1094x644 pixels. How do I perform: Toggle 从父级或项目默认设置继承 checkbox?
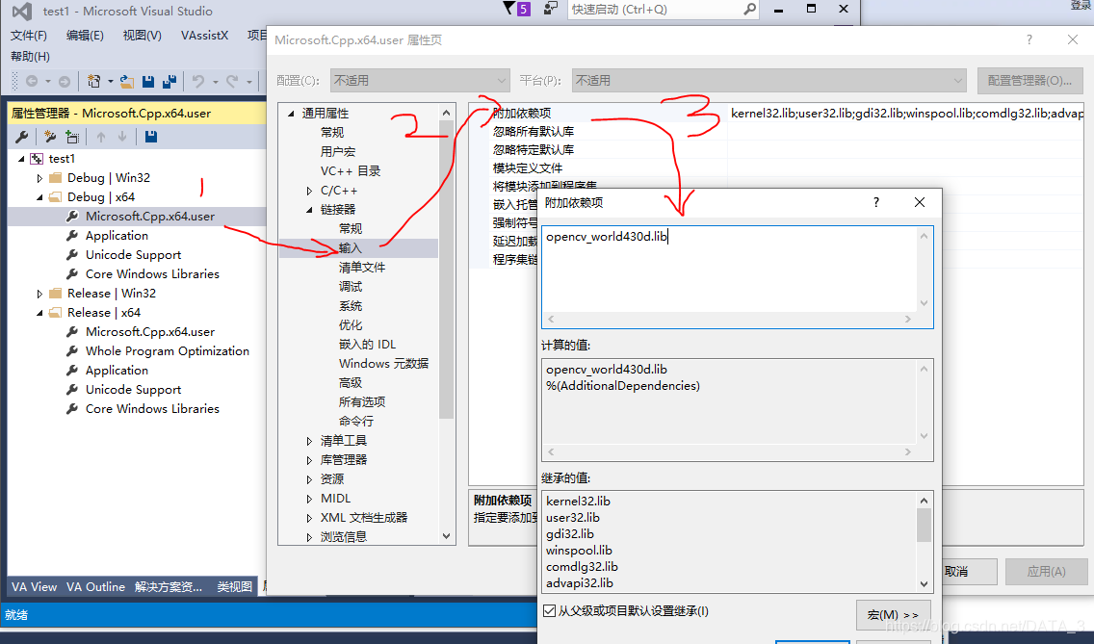click(550, 610)
